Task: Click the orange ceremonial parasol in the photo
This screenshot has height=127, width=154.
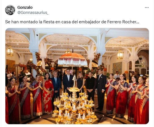Action: [x=72, y=59]
